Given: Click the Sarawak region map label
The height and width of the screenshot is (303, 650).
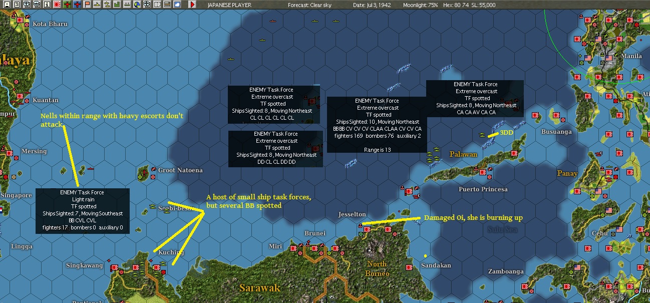Looking at the screenshot, I should point(259,288).
